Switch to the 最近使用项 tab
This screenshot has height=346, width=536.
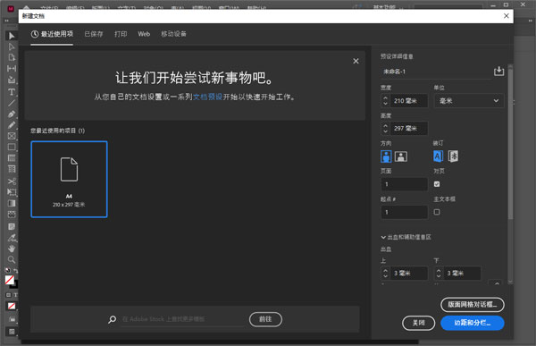pyautogui.click(x=52, y=34)
